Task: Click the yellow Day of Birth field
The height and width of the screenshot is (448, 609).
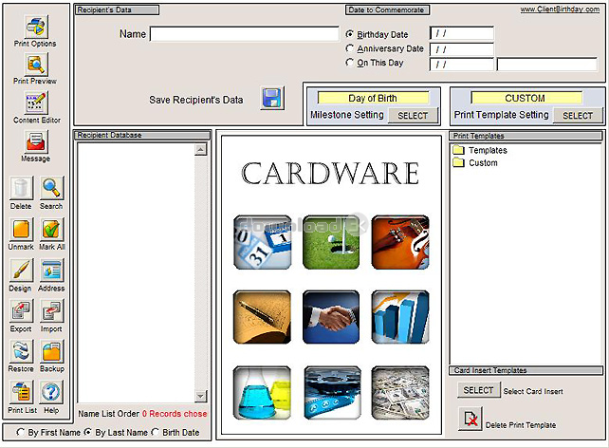Action: tap(373, 98)
